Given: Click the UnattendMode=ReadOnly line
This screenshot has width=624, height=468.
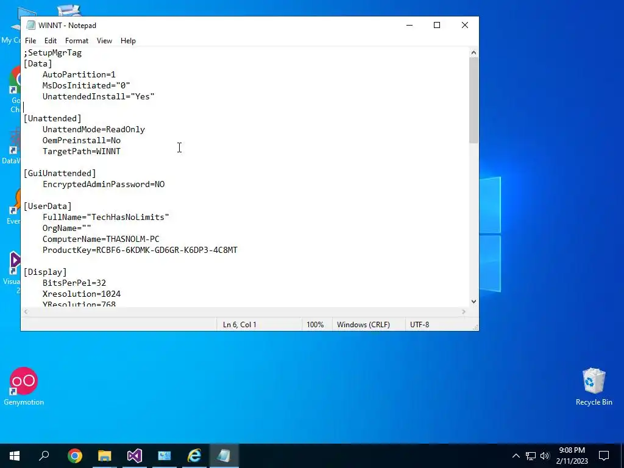Looking at the screenshot, I should point(94,129).
